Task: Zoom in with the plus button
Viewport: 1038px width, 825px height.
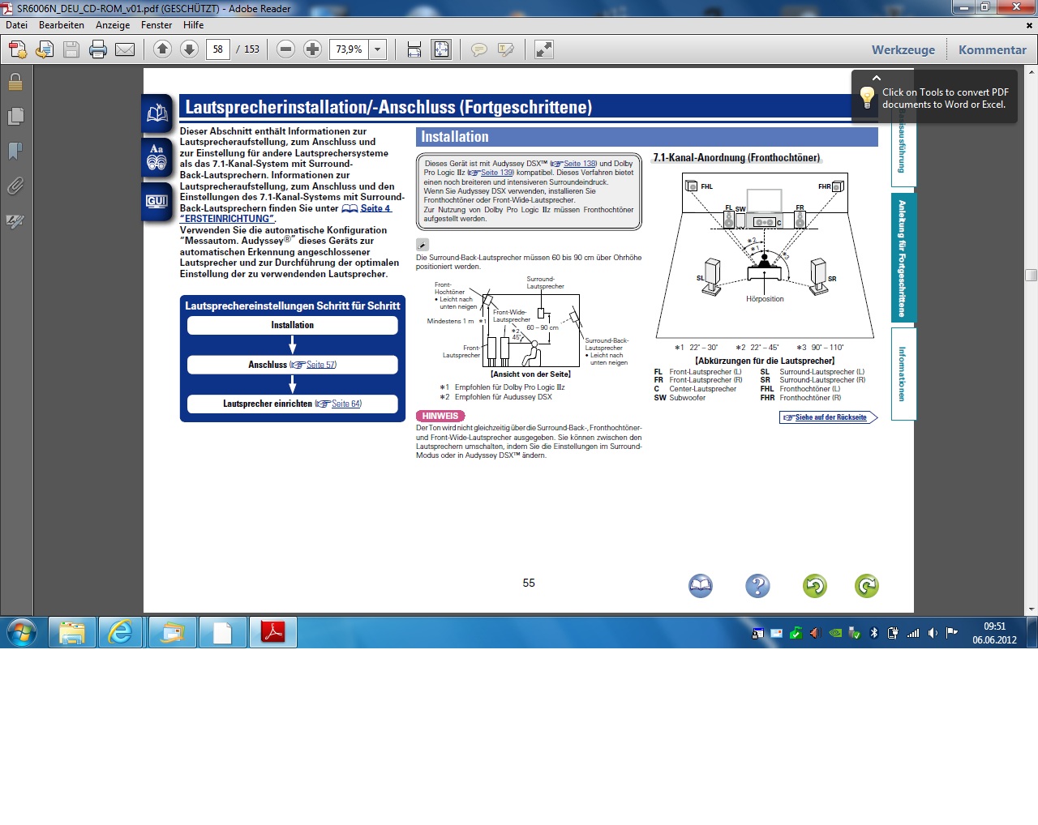Action: [x=312, y=49]
